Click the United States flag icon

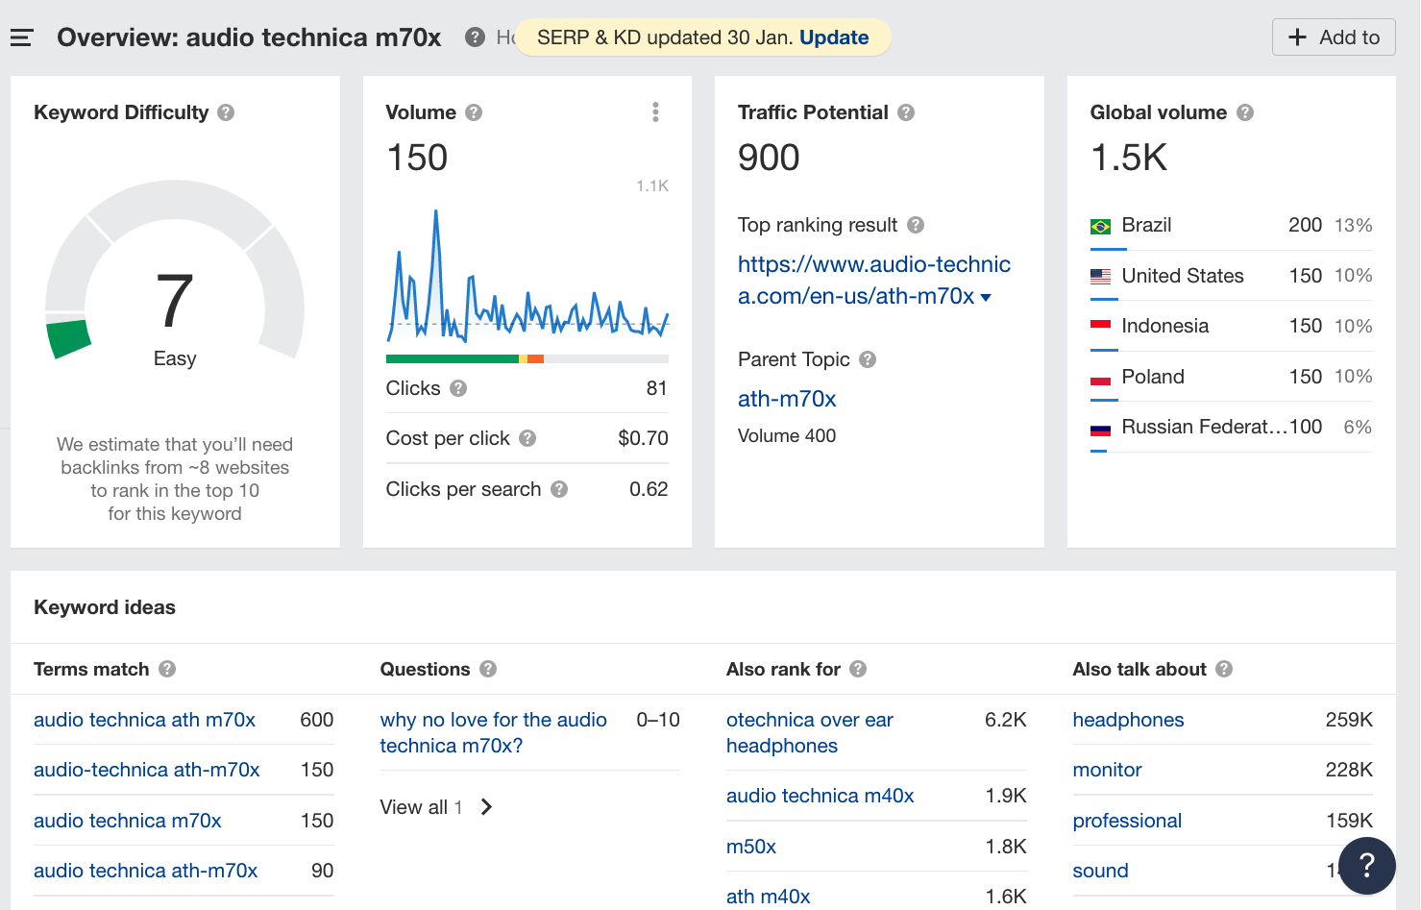(x=1101, y=276)
